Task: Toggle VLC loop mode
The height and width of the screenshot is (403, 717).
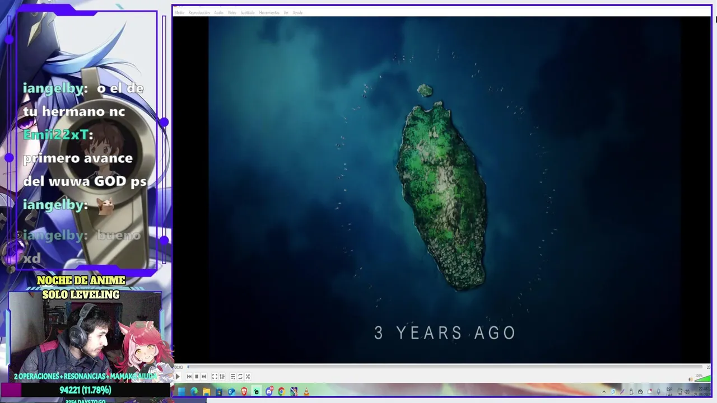Action: [240, 377]
